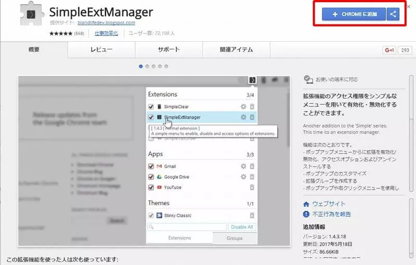Image resolution: width=416 pixels, height=265 pixels.
Task: Select the 概要 tab
Action: pyautogui.click(x=34, y=49)
